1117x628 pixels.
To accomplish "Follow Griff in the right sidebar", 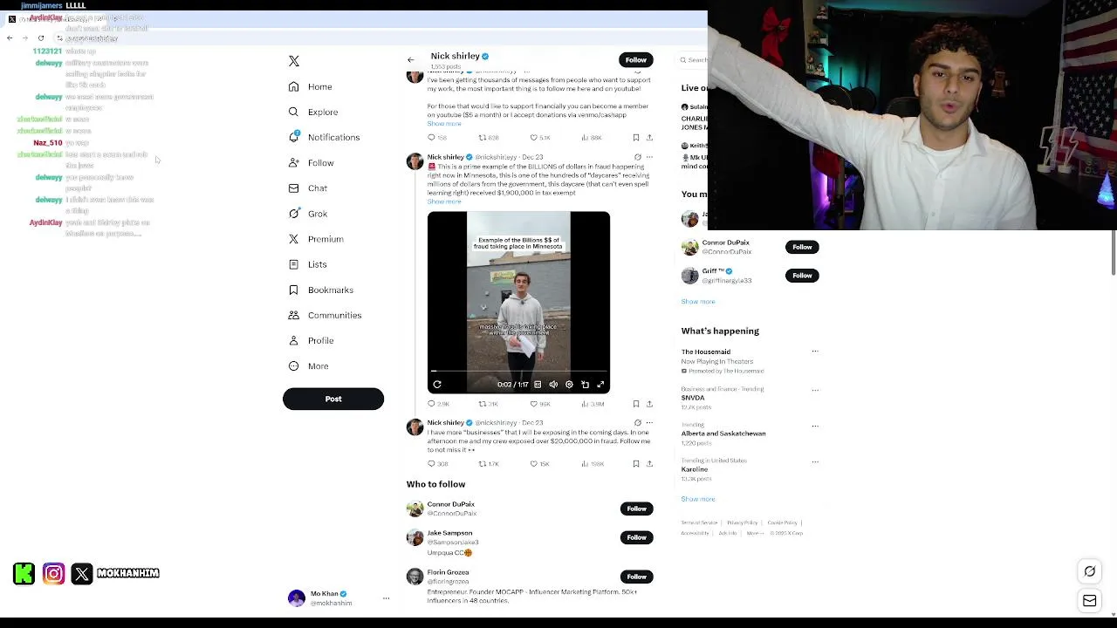I will (x=802, y=276).
